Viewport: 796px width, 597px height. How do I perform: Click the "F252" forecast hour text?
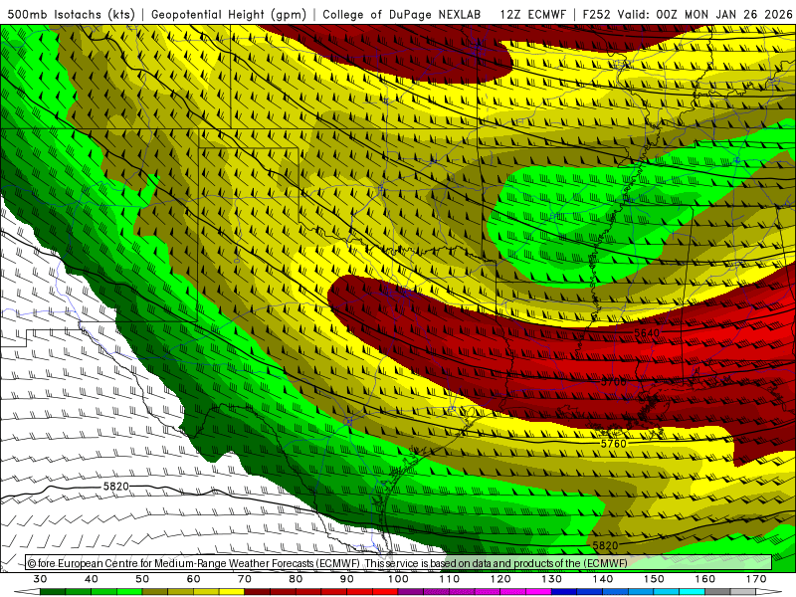[596, 14]
